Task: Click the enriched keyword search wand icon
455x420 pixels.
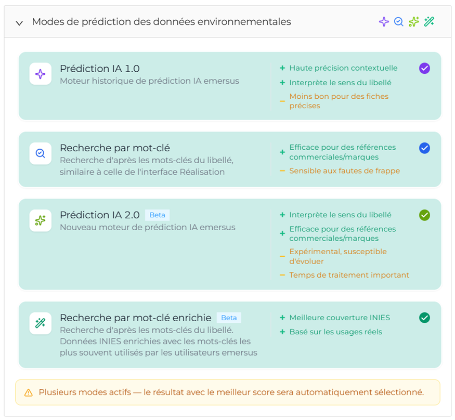Action: (x=41, y=323)
